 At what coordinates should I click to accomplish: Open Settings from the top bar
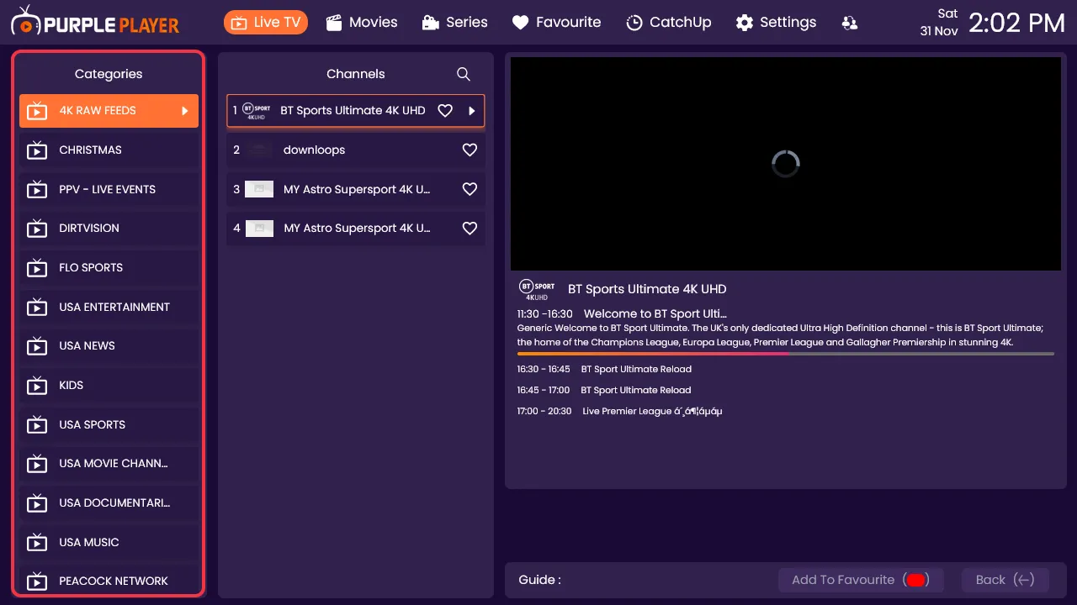point(776,23)
